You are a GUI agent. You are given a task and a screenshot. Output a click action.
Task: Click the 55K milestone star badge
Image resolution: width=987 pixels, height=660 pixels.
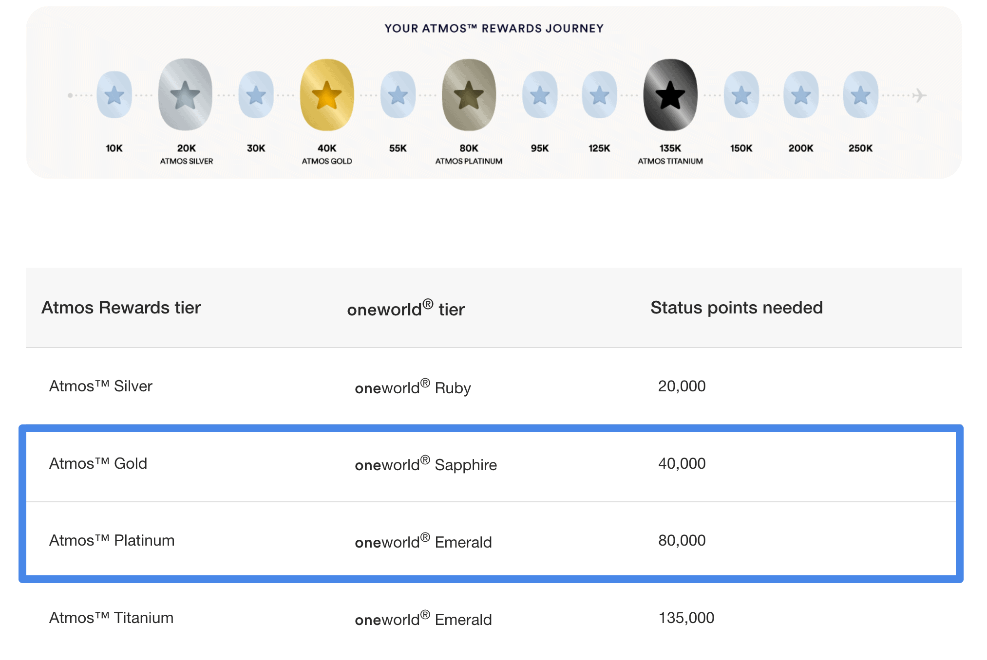pyautogui.click(x=398, y=95)
